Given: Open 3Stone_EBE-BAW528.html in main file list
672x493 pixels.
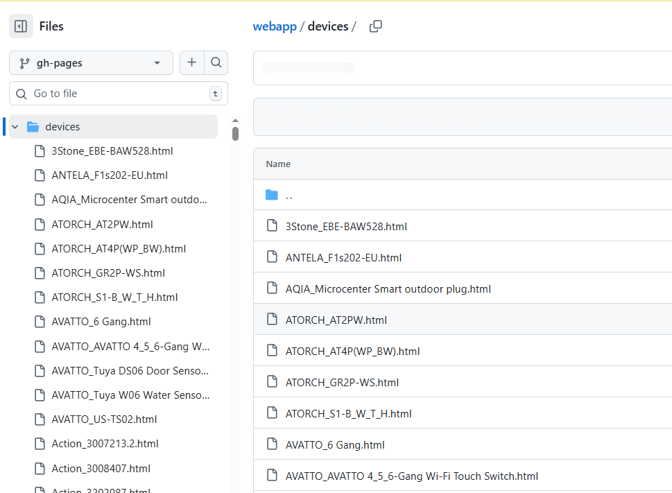Looking at the screenshot, I should [346, 227].
